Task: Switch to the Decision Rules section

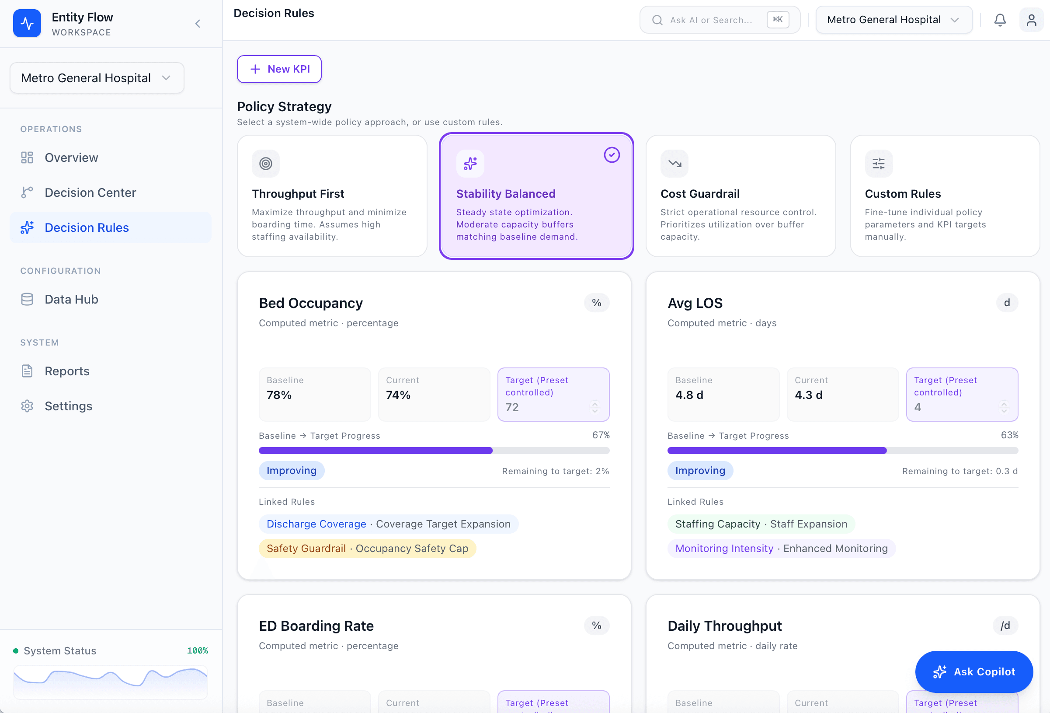Action: 86,227
